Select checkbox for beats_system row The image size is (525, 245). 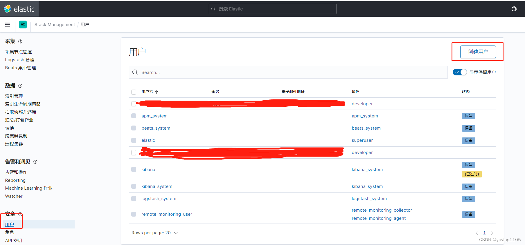coord(134,128)
